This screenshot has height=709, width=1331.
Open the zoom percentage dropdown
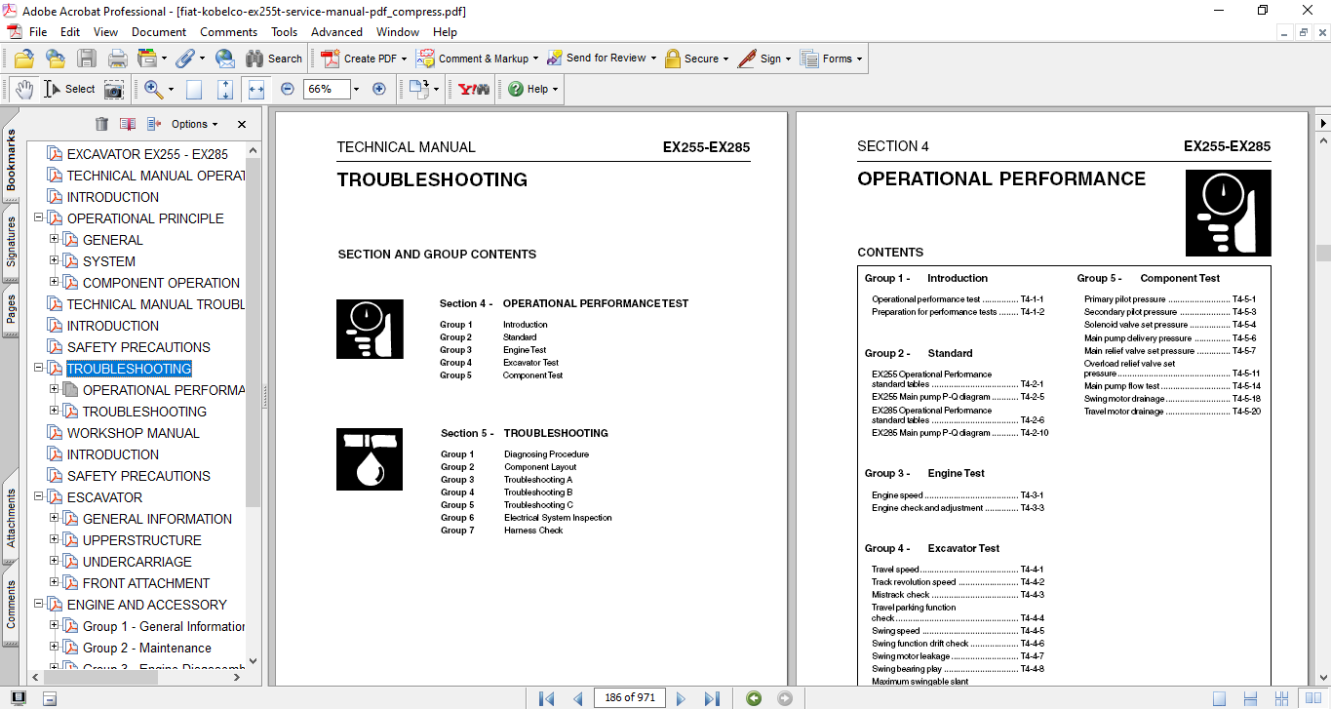(x=356, y=89)
